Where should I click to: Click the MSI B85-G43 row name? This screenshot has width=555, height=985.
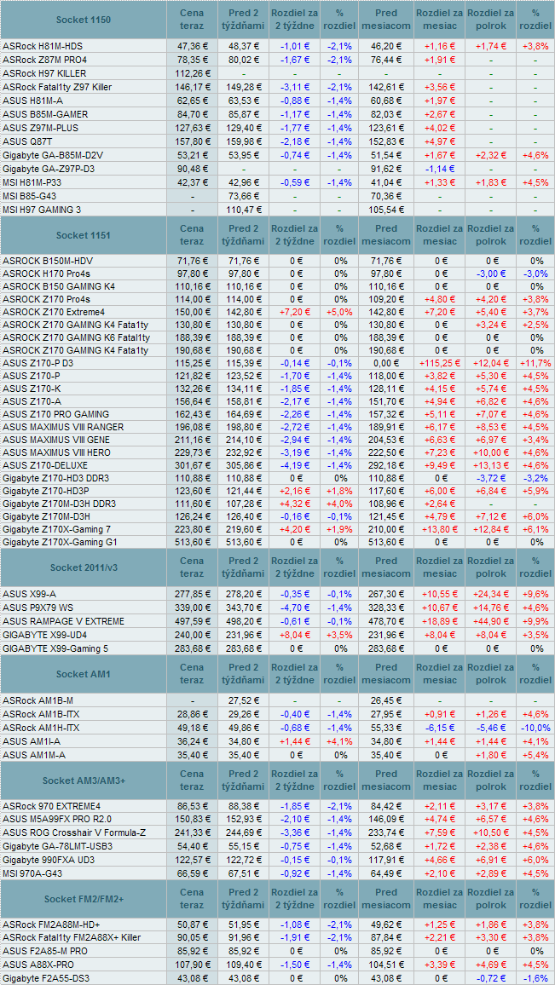(x=29, y=196)
